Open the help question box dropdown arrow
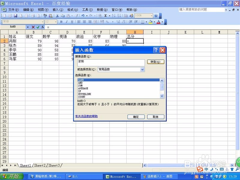This screenshot has width=240, height=180. (226, 10)
